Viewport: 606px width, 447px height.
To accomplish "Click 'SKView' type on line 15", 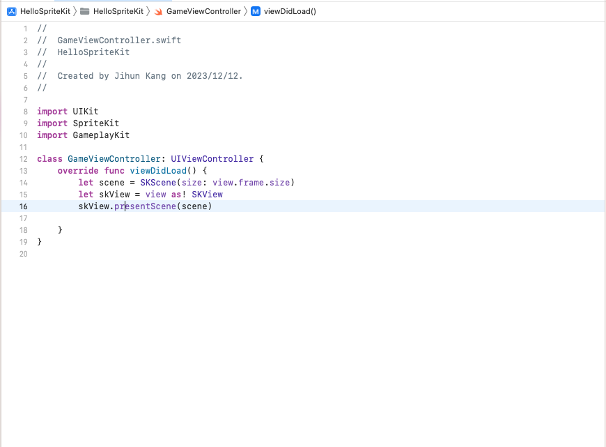I will tap(207, 195).
